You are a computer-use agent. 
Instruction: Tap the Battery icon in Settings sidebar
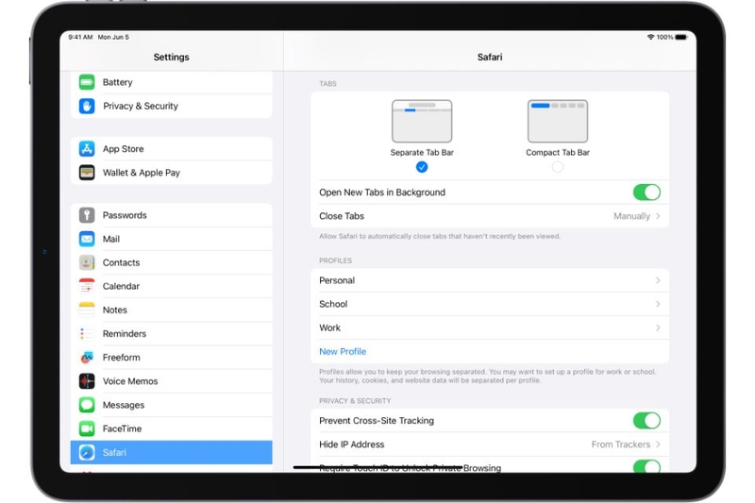[87, 82]
